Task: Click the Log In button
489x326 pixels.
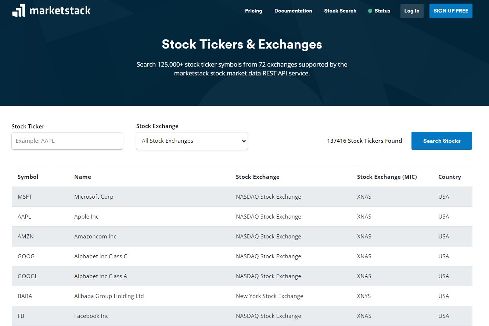Action: tap(411, 11)
